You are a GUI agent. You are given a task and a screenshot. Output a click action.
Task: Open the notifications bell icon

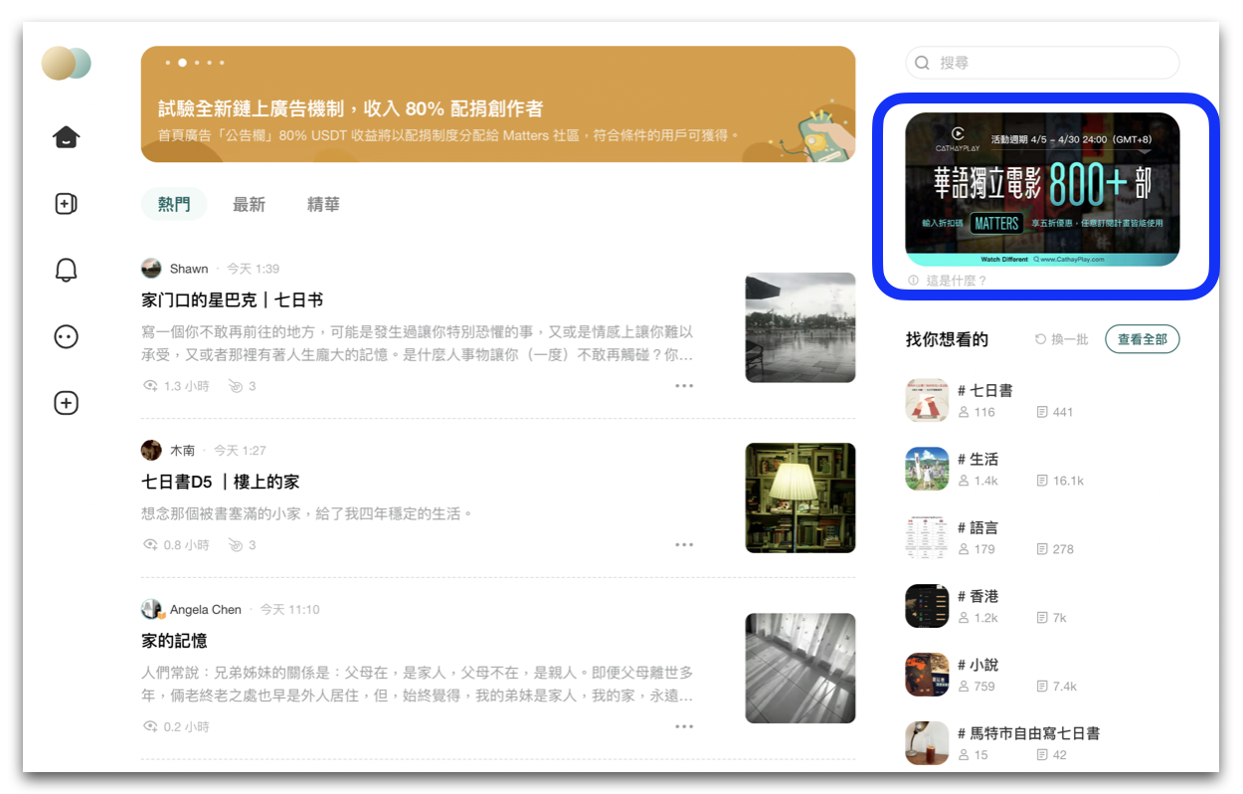coord(66,270)
